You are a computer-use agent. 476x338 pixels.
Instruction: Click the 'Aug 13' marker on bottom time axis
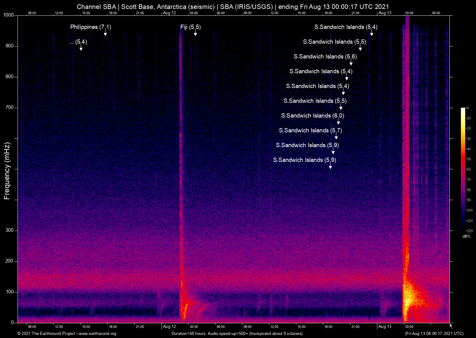pos(385,327)
